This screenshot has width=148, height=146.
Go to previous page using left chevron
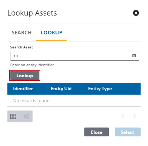tap(123, 116)
